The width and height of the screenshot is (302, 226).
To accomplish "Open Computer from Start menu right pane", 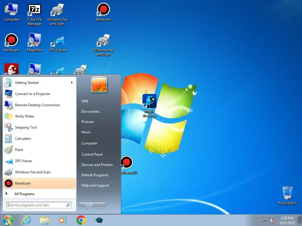I will [89, 143].
